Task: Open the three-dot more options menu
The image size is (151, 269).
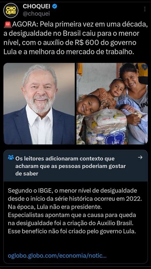Action: point(145,9)
